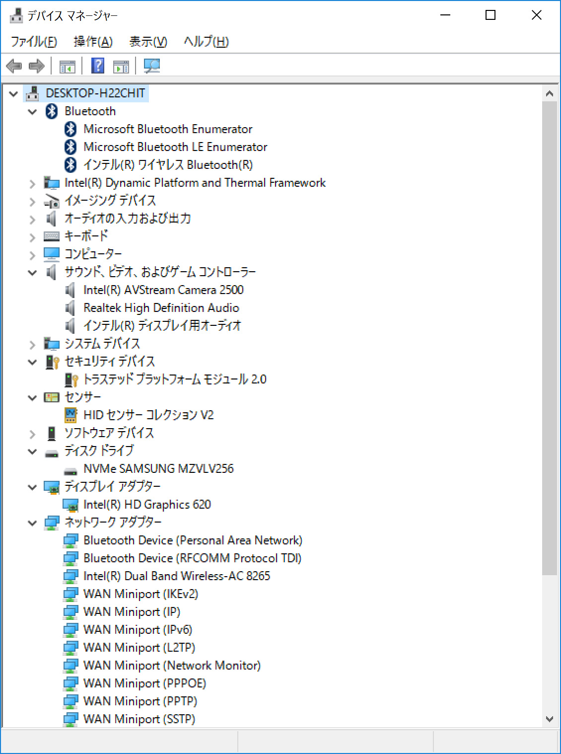Select WAN Miniport (Network Monitor)
The width and height of the screenshot is (561, 754).
point(172,666)
